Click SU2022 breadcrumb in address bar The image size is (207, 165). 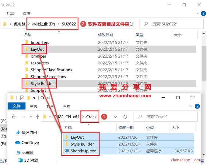point(69,24)
